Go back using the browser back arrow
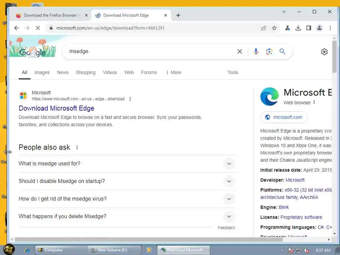Viewport: 340px width, 255px height. [17, 28]
